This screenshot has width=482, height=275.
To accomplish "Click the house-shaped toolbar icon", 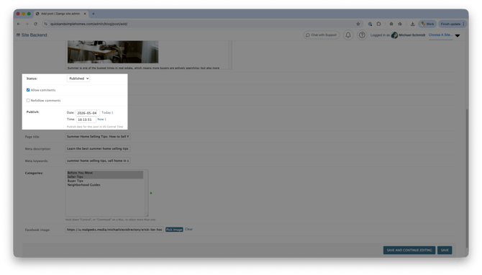I will (391, 24).
